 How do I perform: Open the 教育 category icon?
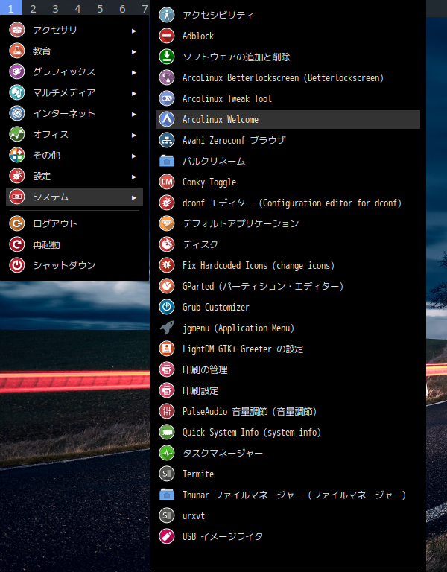coord(17,51)
